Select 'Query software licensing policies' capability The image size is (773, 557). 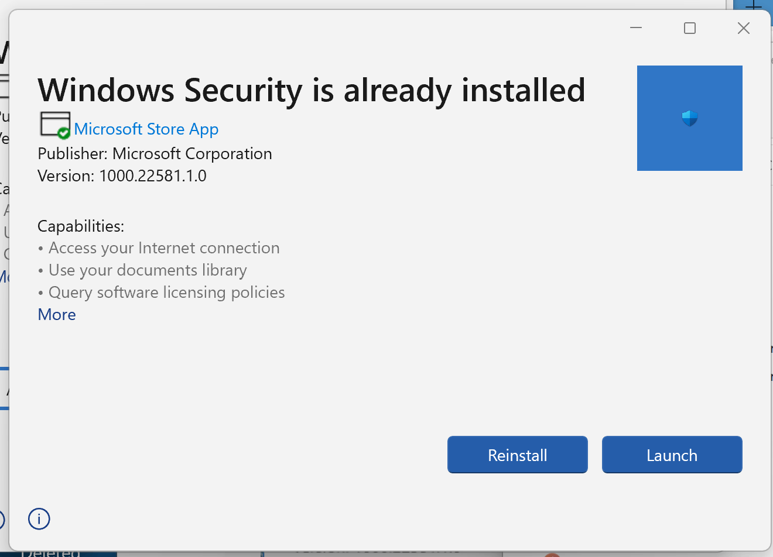pyautogui.click(x=167, y=293)
